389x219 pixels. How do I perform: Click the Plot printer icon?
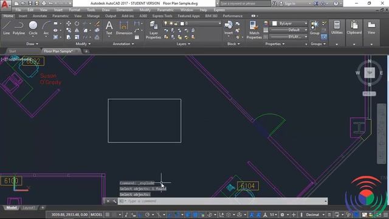[44, 4]
